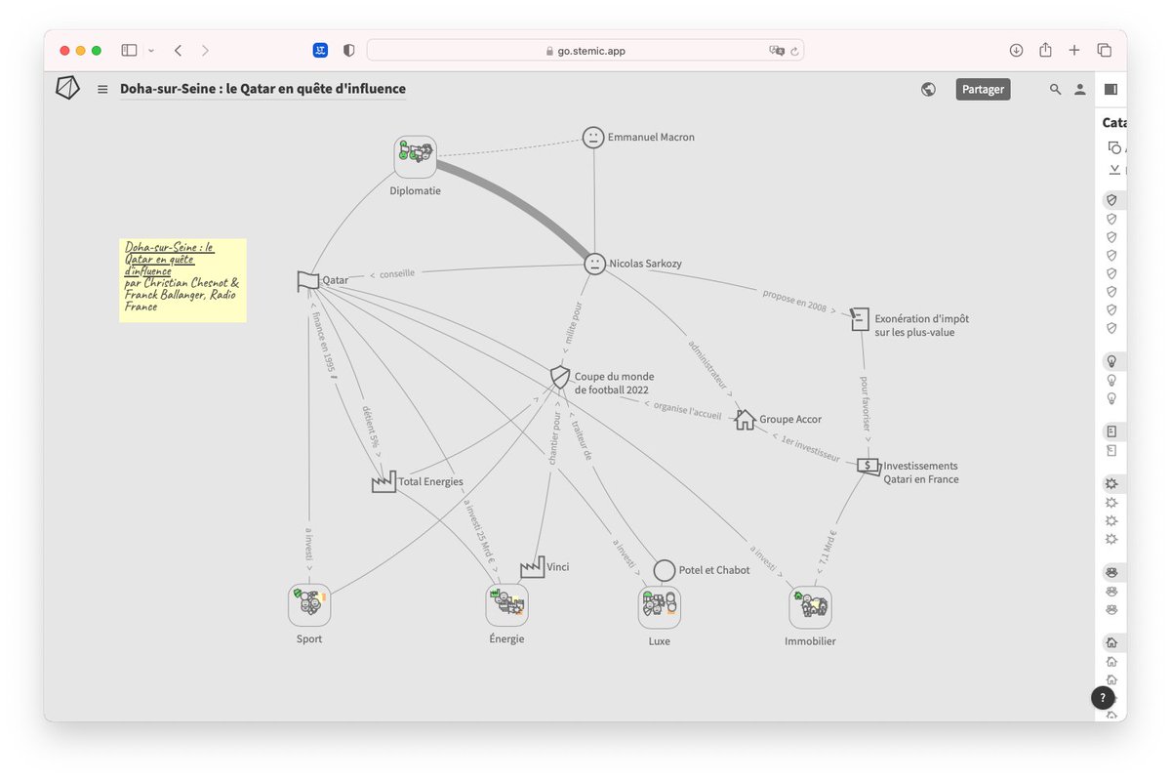
Task: Toggle the Stemic right side panel
Action: coord(1110,89)
